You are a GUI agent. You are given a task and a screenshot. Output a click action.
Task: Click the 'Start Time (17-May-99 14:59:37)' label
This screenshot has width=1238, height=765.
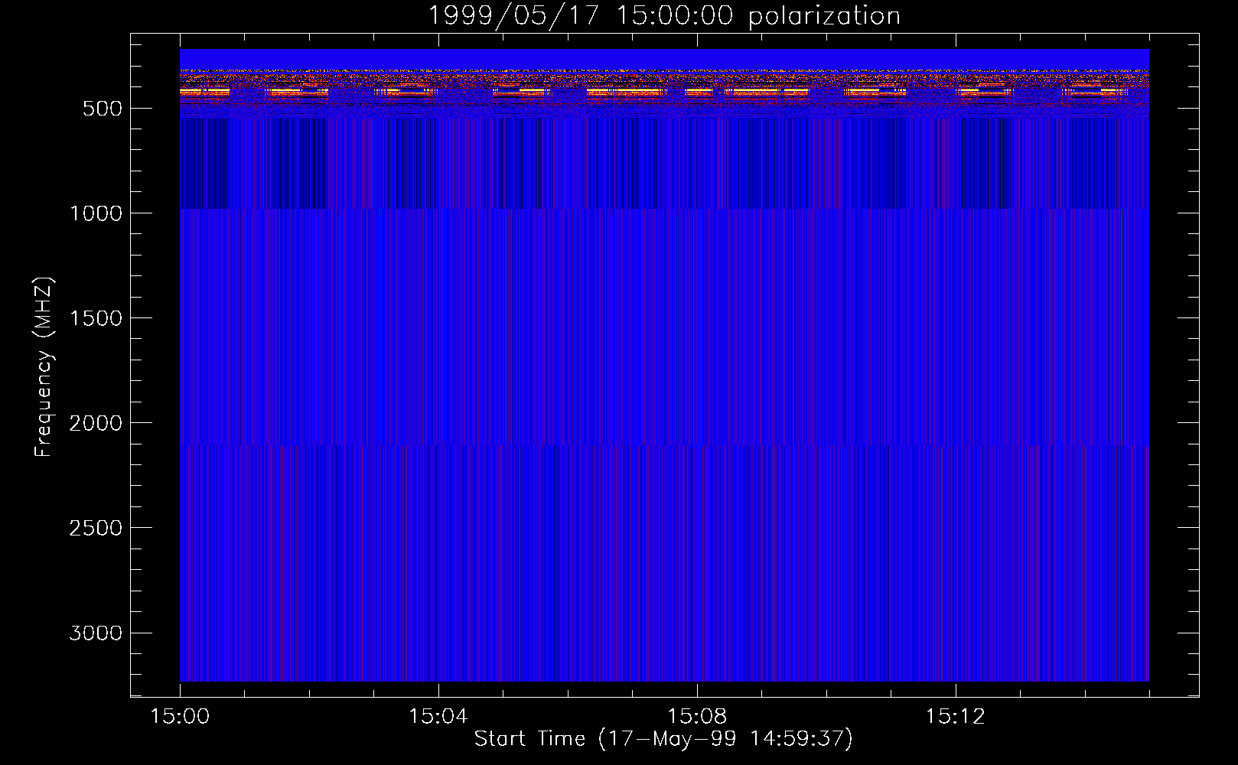click(x=663, y=738)
